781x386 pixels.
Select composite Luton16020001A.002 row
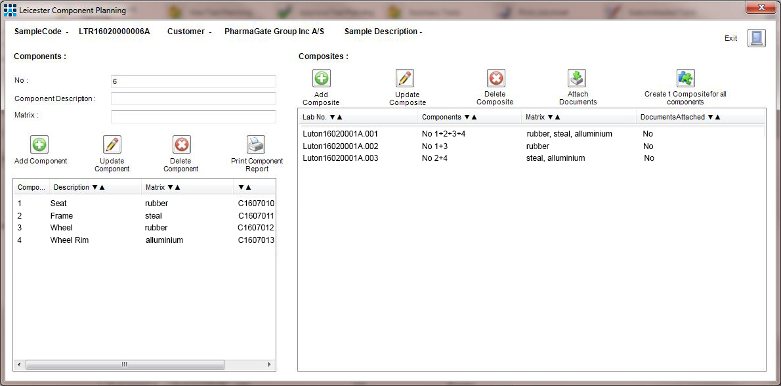point(340,146)
